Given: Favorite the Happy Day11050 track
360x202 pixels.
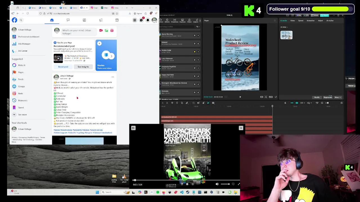Looking at the screenshot, I should click(x=194, y=76).
